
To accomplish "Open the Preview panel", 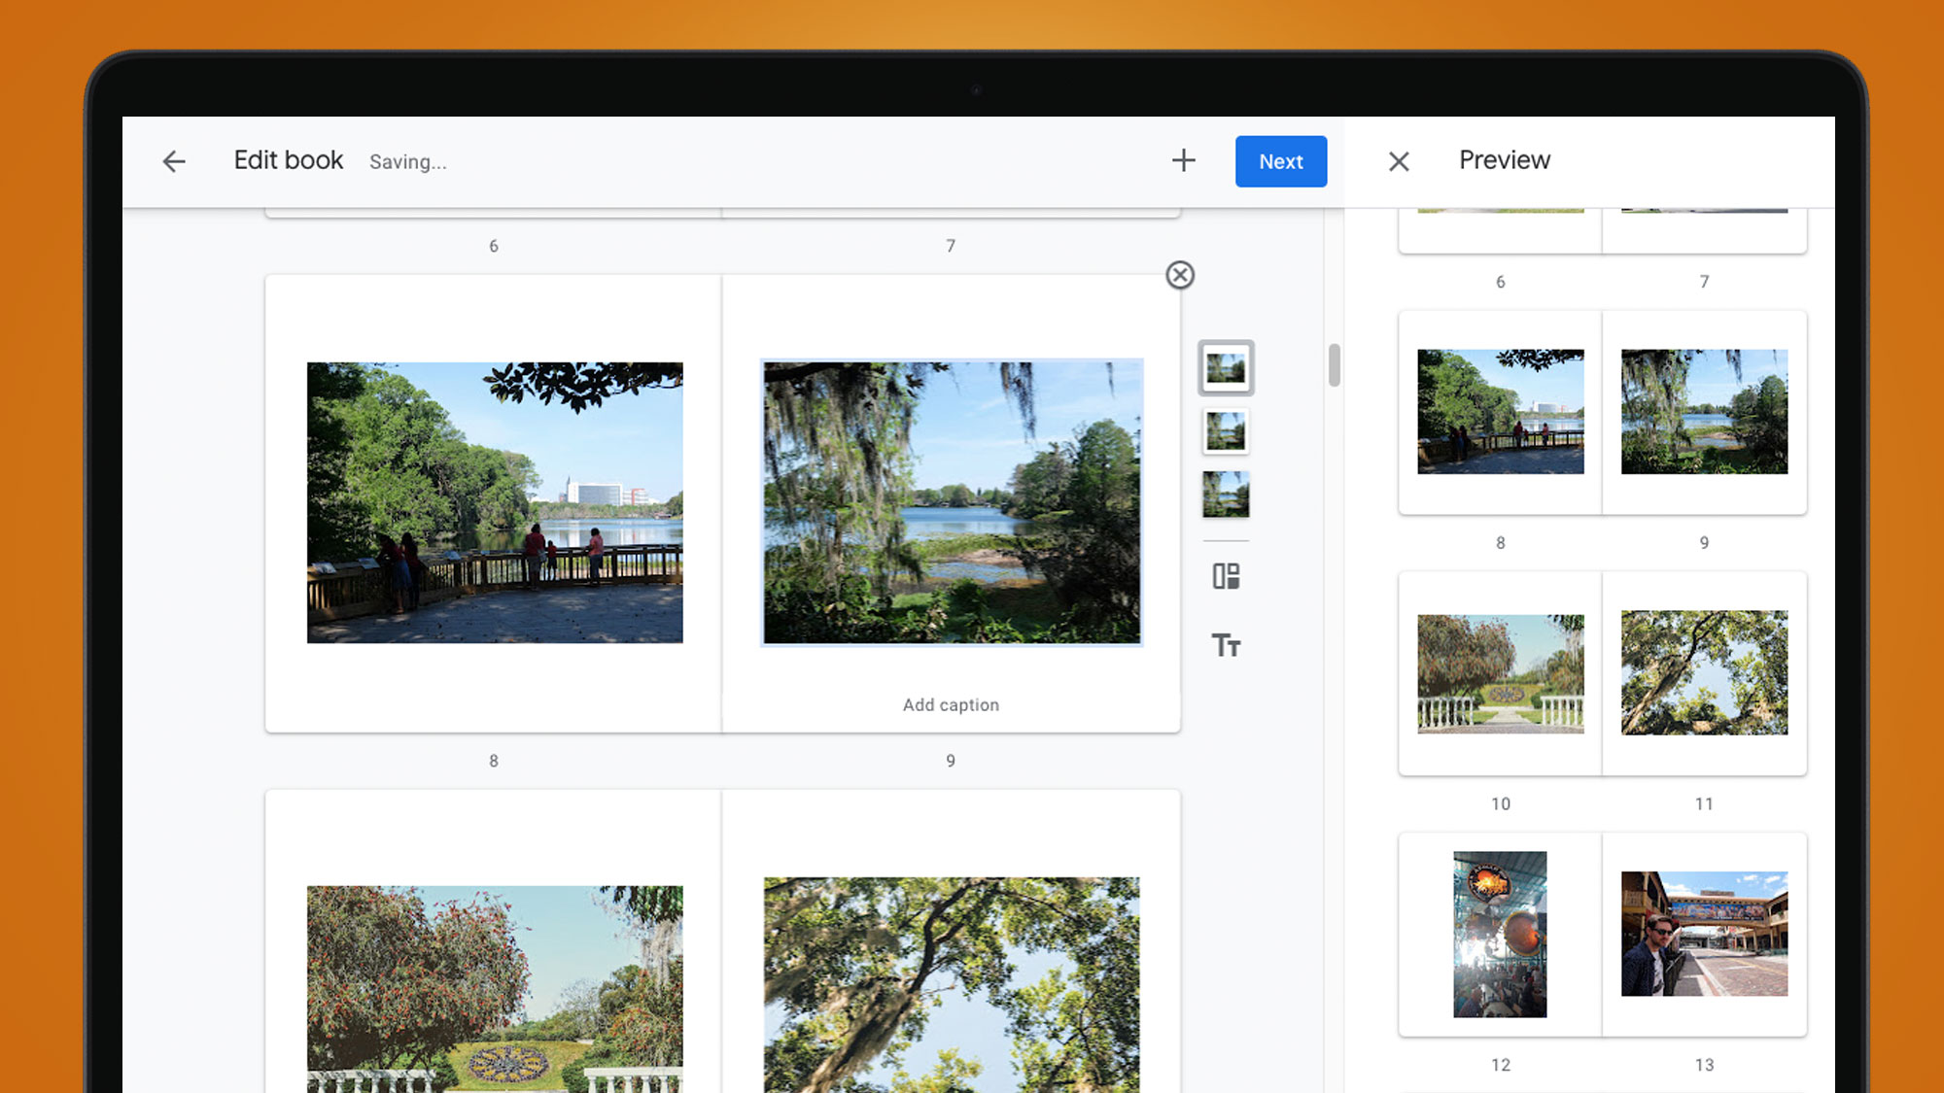I will [x=1504, y=160].
